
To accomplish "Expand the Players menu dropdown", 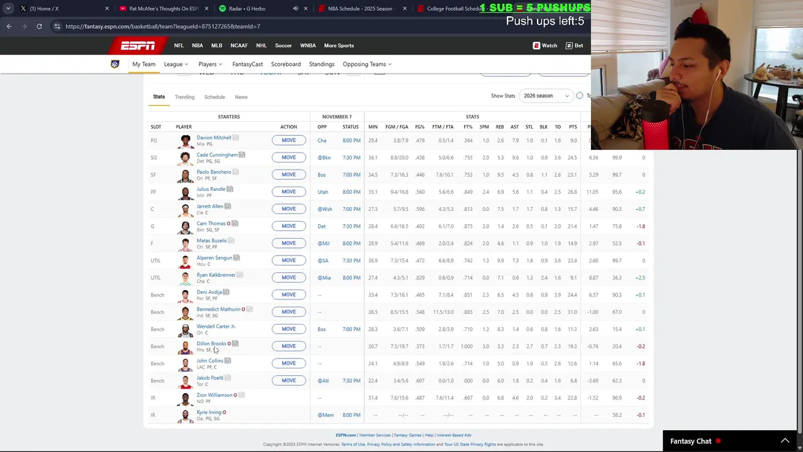I will 210,64.
